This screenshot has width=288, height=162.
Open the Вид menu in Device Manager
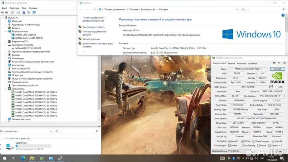pyautogui.click(x=24, y=8)
